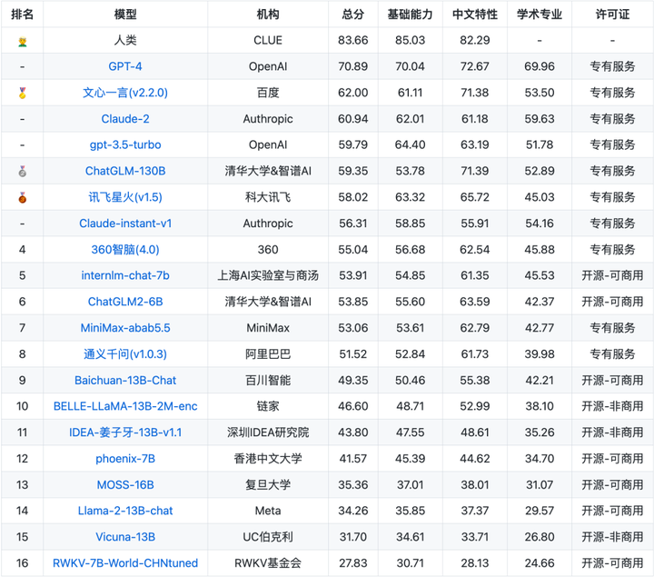Click the bronze medal icon for 讯飞星火

[x=23, y=197]
